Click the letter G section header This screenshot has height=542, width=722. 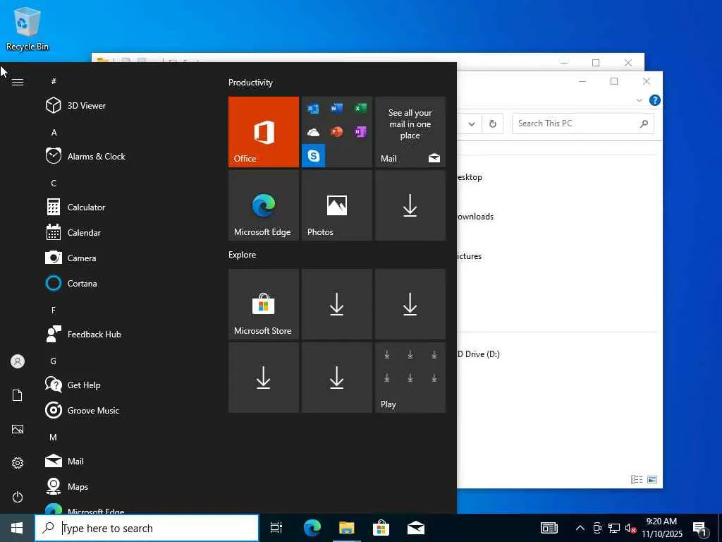click(54, 361)
